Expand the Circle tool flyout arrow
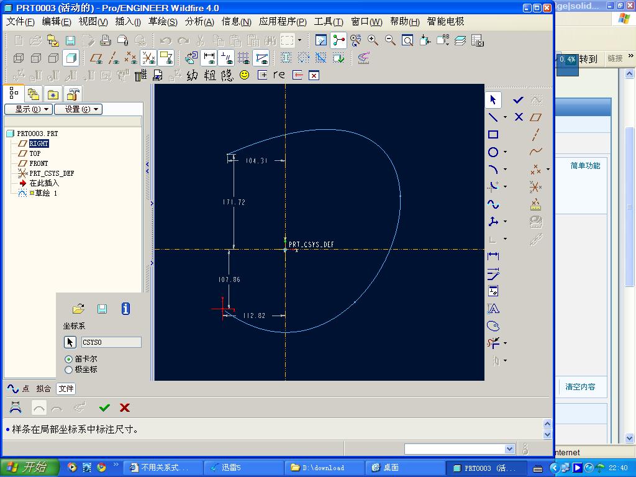Image resolution: width=636 pixels, height=477 pixels. tap(506, 152)
